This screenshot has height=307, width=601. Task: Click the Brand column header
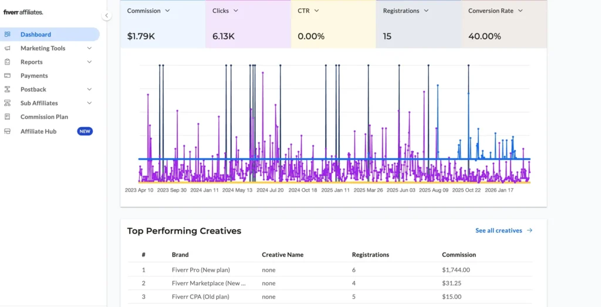[x=180, y=254]
